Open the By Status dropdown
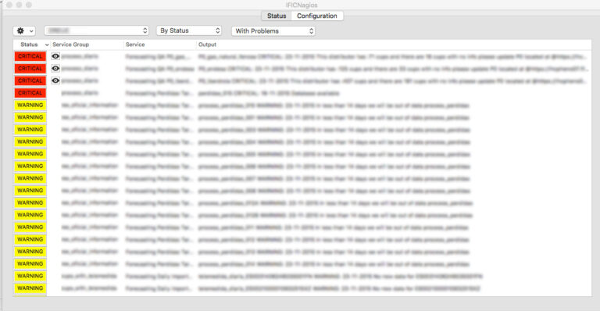Screen dimensions: 600x311 189,30
